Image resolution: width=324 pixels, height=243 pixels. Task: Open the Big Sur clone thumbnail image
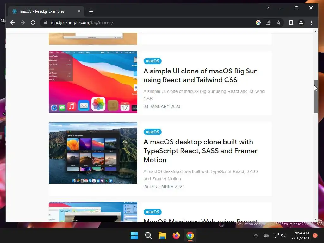[93, 82]
